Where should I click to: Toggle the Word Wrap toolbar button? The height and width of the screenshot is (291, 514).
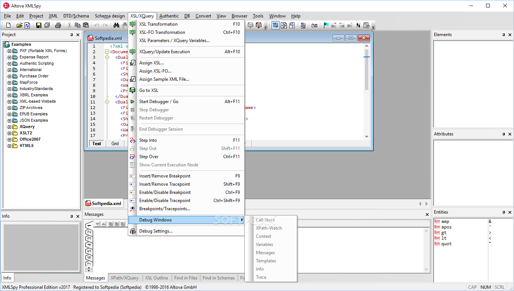point(276,25)
